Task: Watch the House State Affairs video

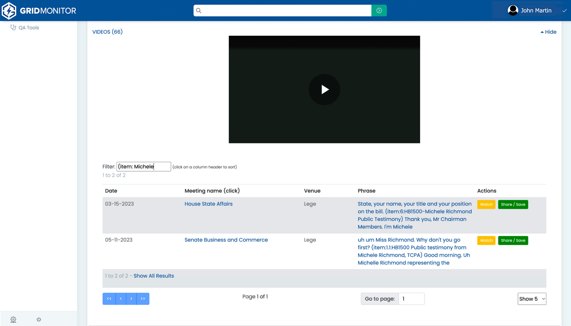Action: 486,205
